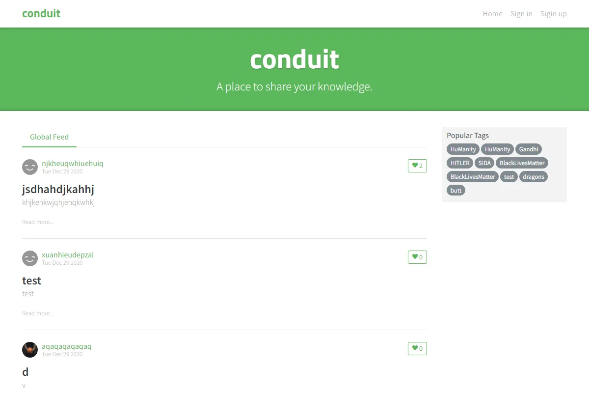Viewport: 589px width, 393px height.
Task: Like the jsdhahdjkahhj article with heart button
Action: click(x=417, y=166)
